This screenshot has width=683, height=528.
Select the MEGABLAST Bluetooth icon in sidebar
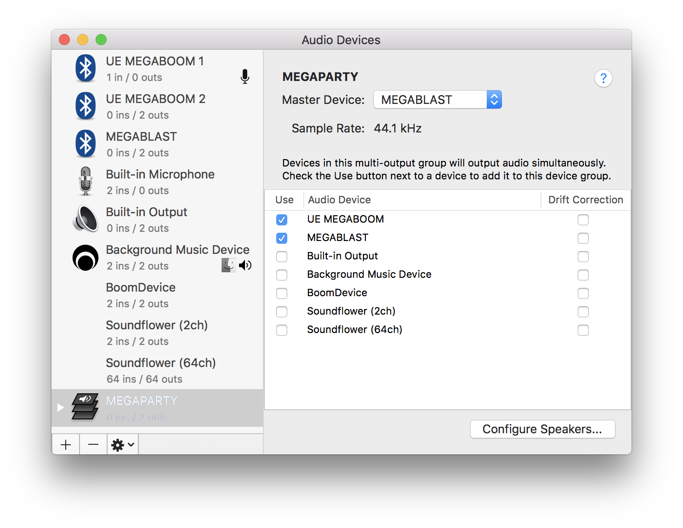tap(85, 144)
